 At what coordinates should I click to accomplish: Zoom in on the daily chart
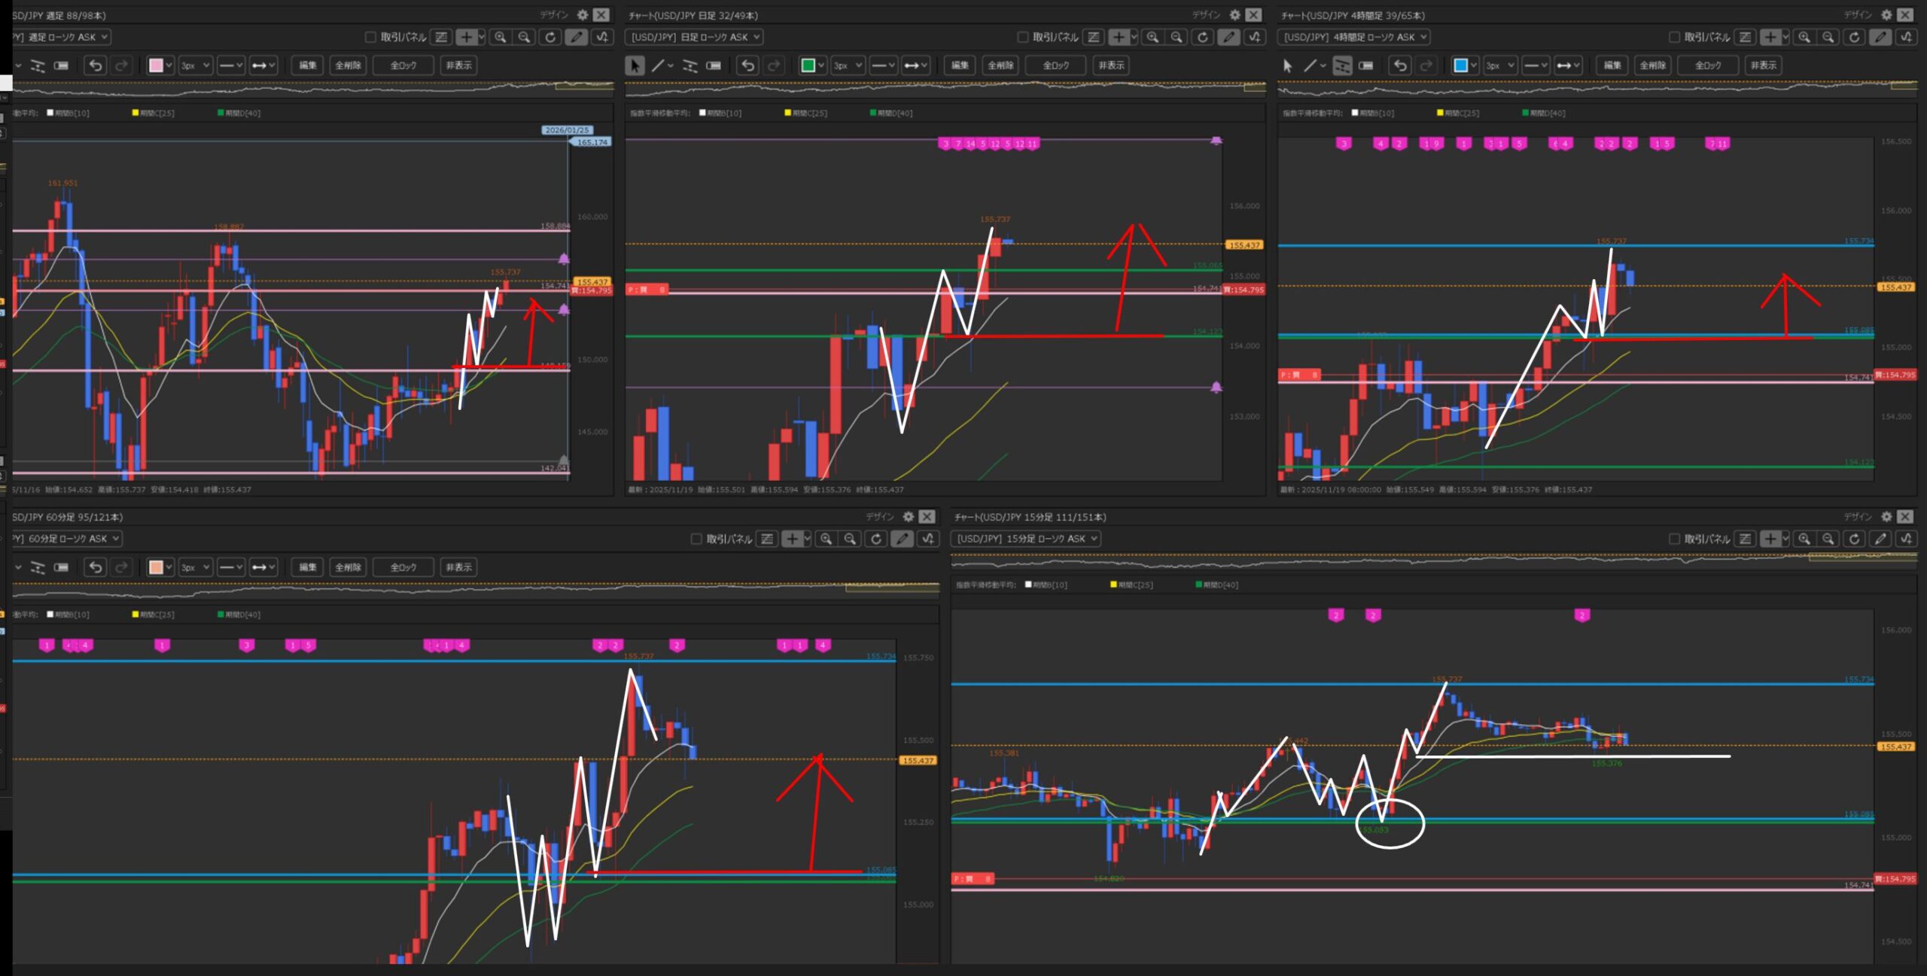tap(1152, 37)
